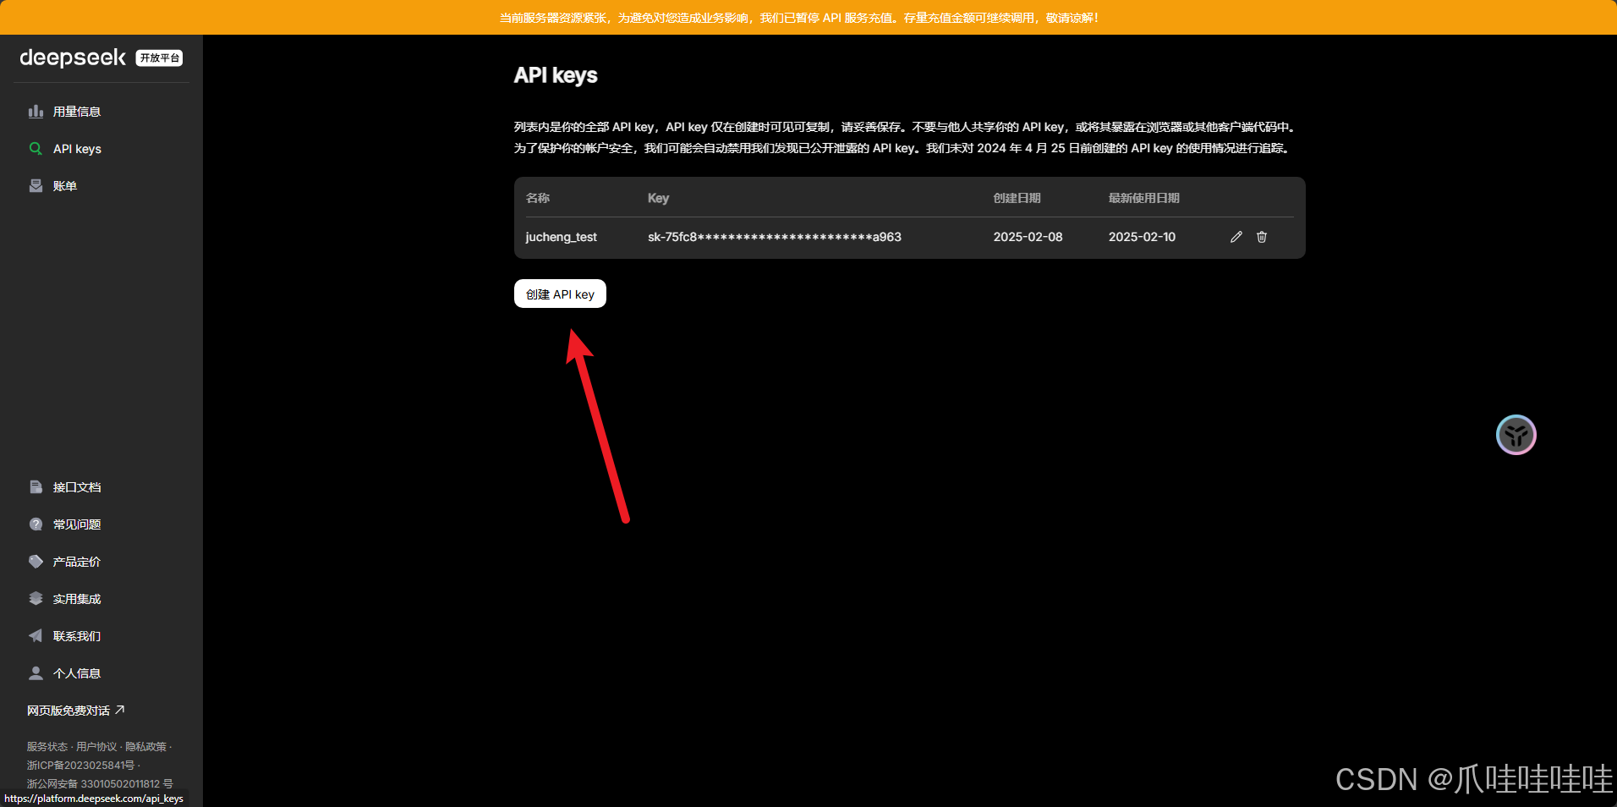Click the API keys magnifier icon
Screen dimensions: 1617x807
click(x=36, y=149)
